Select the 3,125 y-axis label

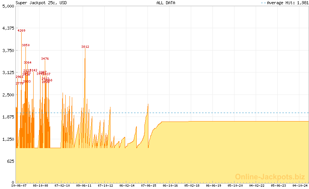[8, 73]
